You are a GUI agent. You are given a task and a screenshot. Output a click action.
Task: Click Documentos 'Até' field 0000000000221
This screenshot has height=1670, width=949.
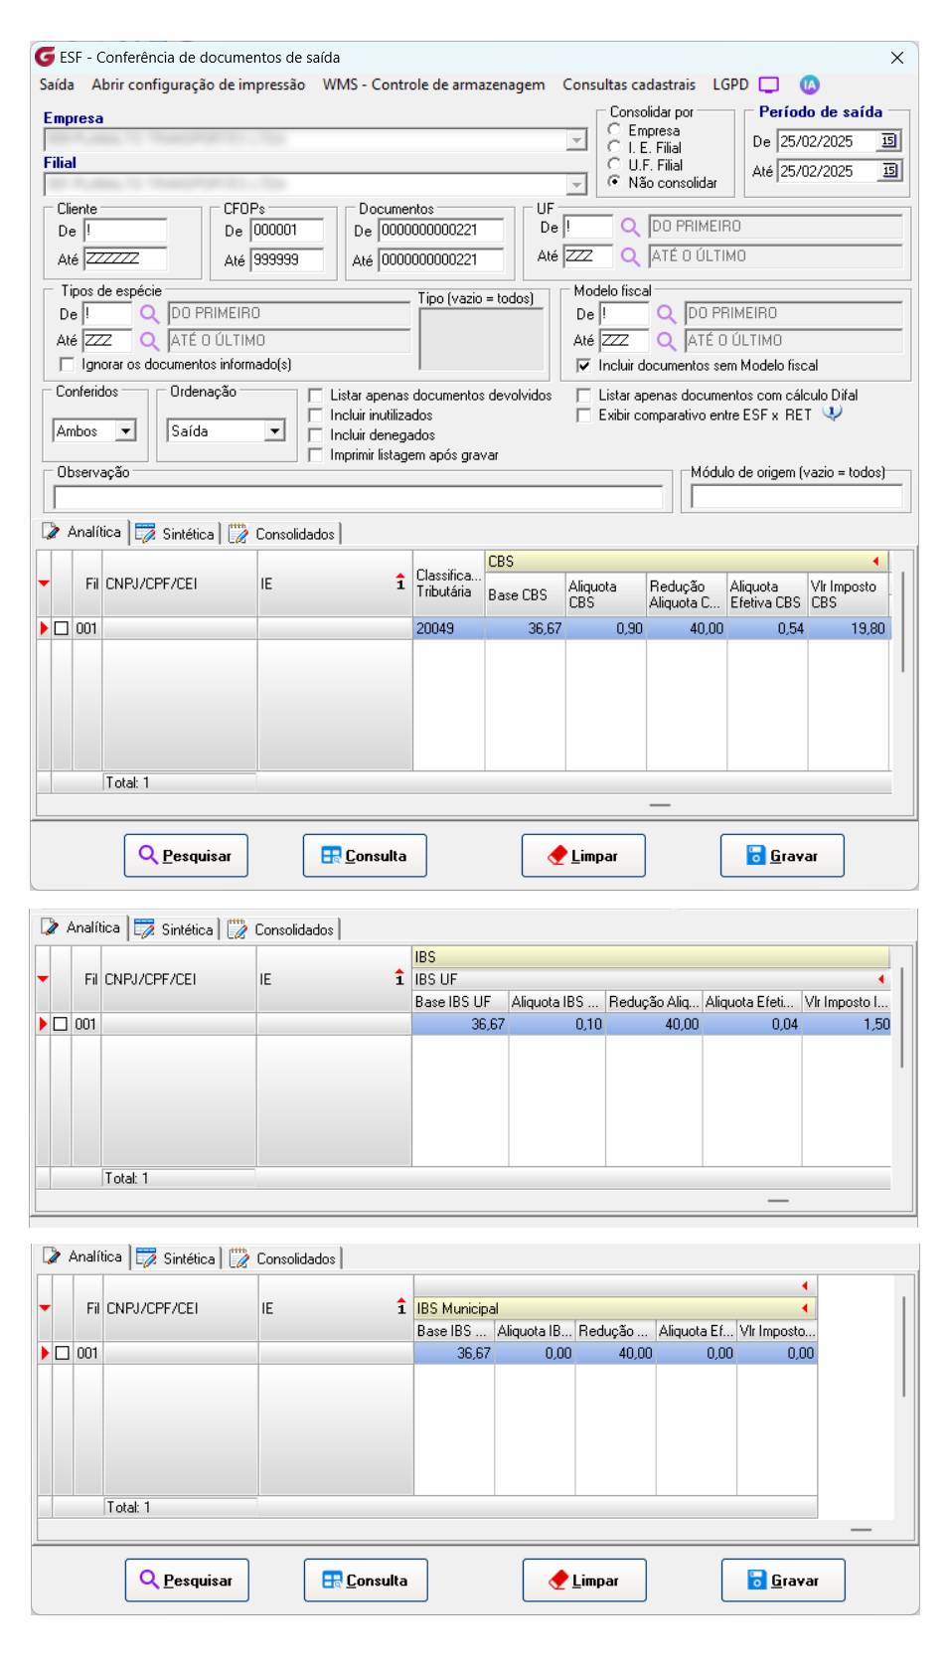(x=441, y=260)
